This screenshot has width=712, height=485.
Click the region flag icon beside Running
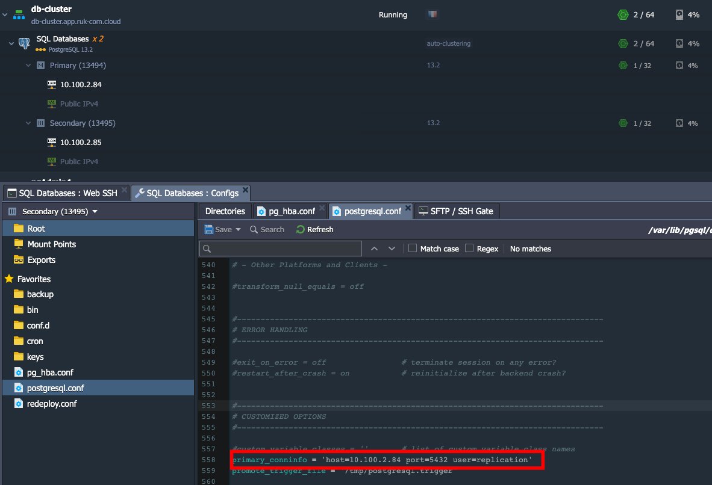coord(433,14)
